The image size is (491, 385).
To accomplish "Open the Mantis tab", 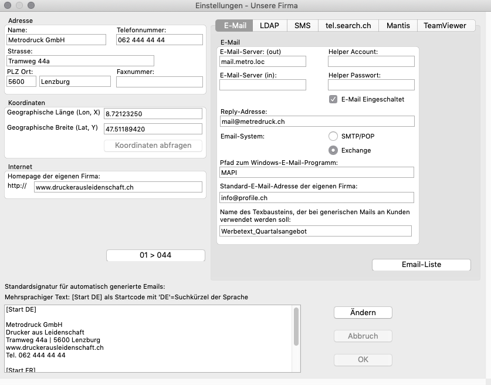I will tap(398, 25).
